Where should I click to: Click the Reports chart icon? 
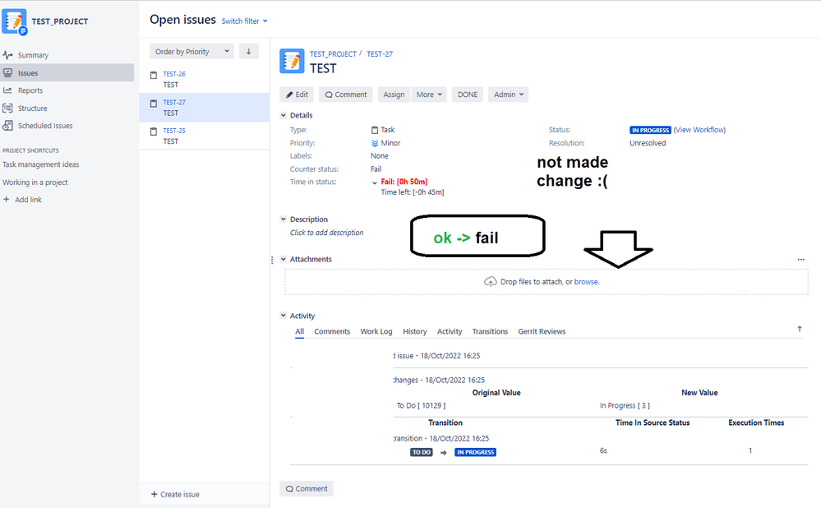(x=7, y=90)
